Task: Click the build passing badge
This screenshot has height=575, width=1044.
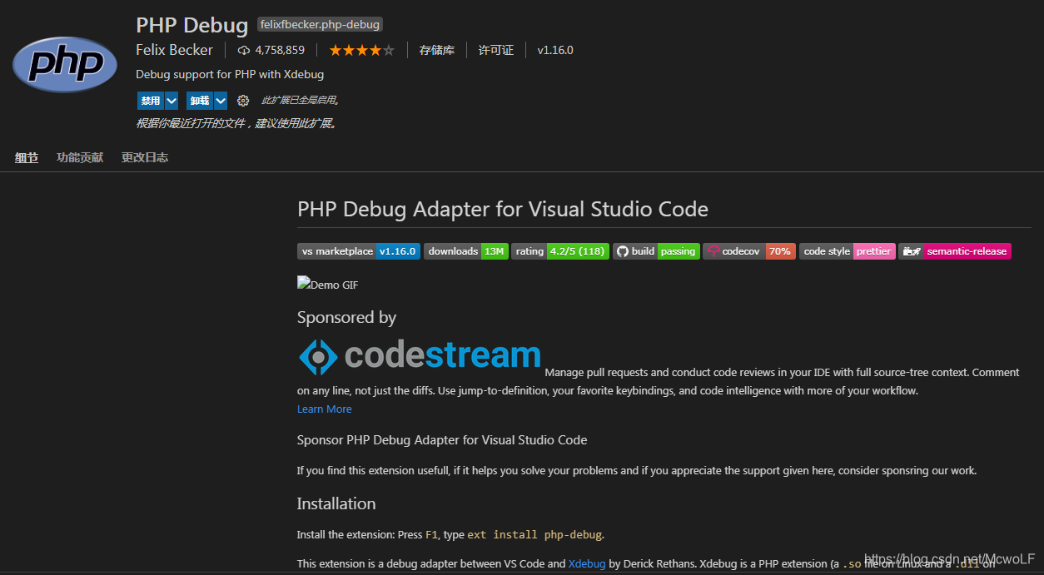Action: [656, 251]
